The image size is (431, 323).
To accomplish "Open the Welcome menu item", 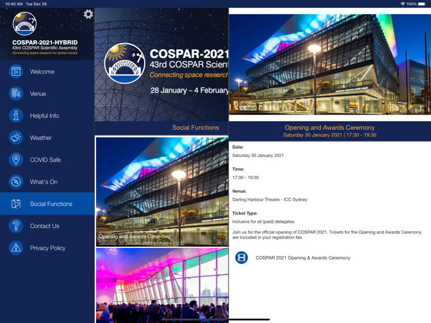I will click(x=47, y=72).
